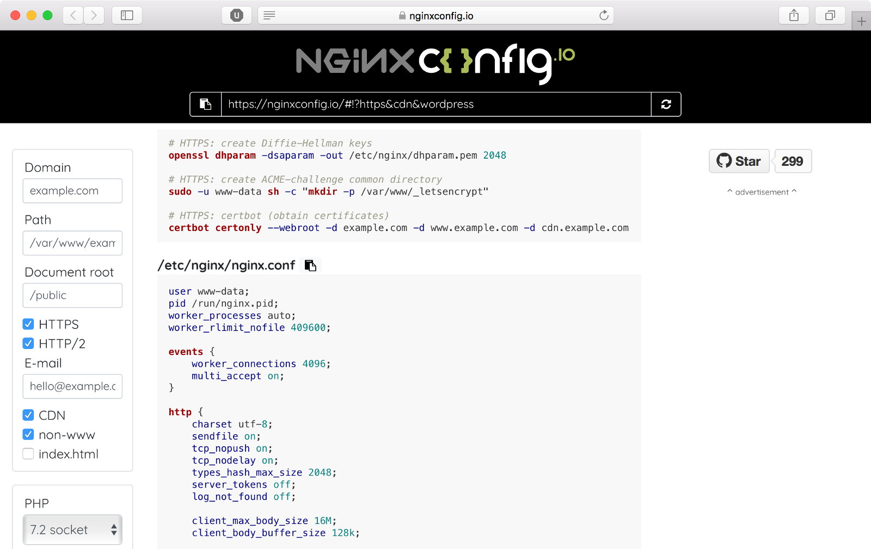Focus the Path input field
This screenshot has width=871, height=549.
click(x=72, y=243)
